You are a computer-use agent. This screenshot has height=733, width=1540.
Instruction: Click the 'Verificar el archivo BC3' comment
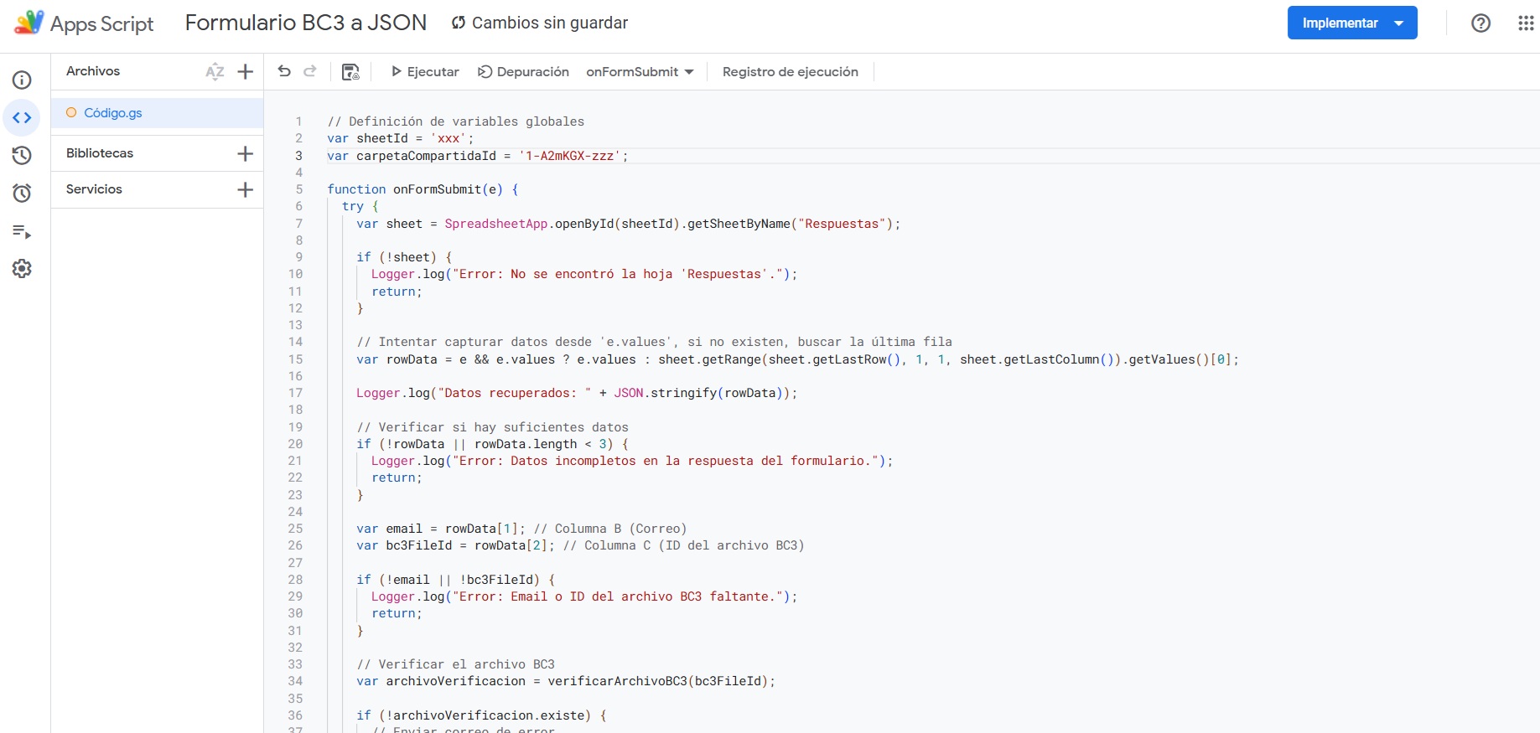tap(456, 664)
